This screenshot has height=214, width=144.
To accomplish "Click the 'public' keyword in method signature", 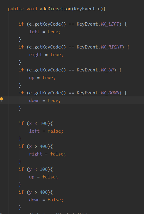I will pos(16,9).
